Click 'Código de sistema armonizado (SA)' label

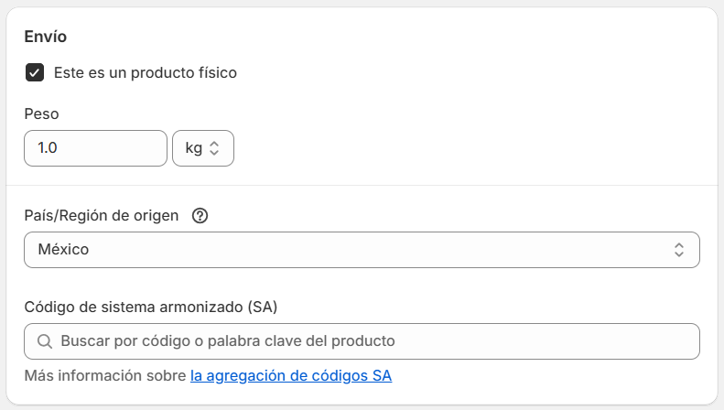[150, 306]
